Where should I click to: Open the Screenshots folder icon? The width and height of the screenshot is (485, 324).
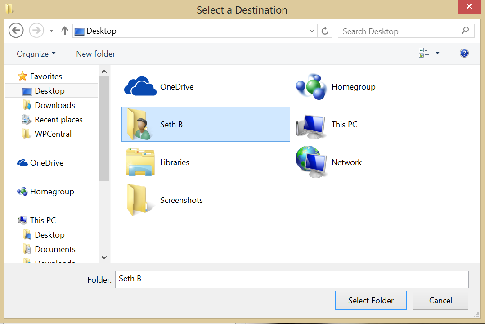tap(140, 200)
